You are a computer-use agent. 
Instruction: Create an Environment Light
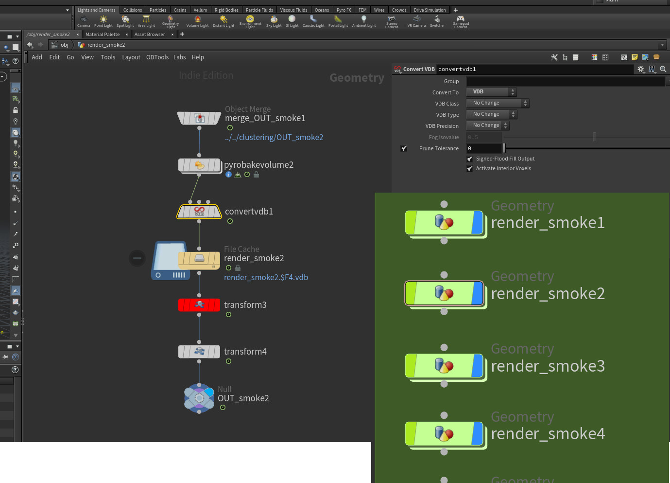(x=250, y=21)
